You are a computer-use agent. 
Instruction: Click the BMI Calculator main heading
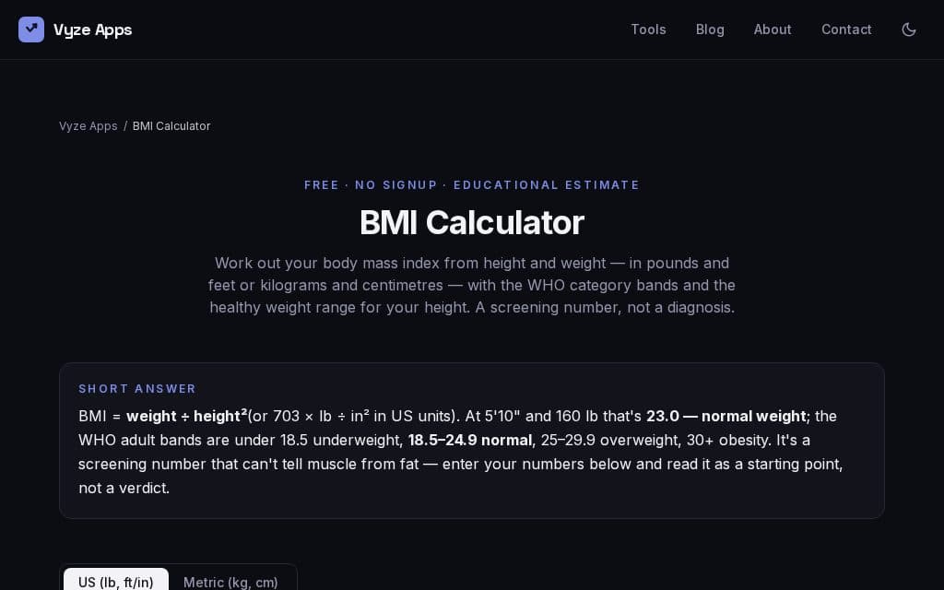click(472, 222)
